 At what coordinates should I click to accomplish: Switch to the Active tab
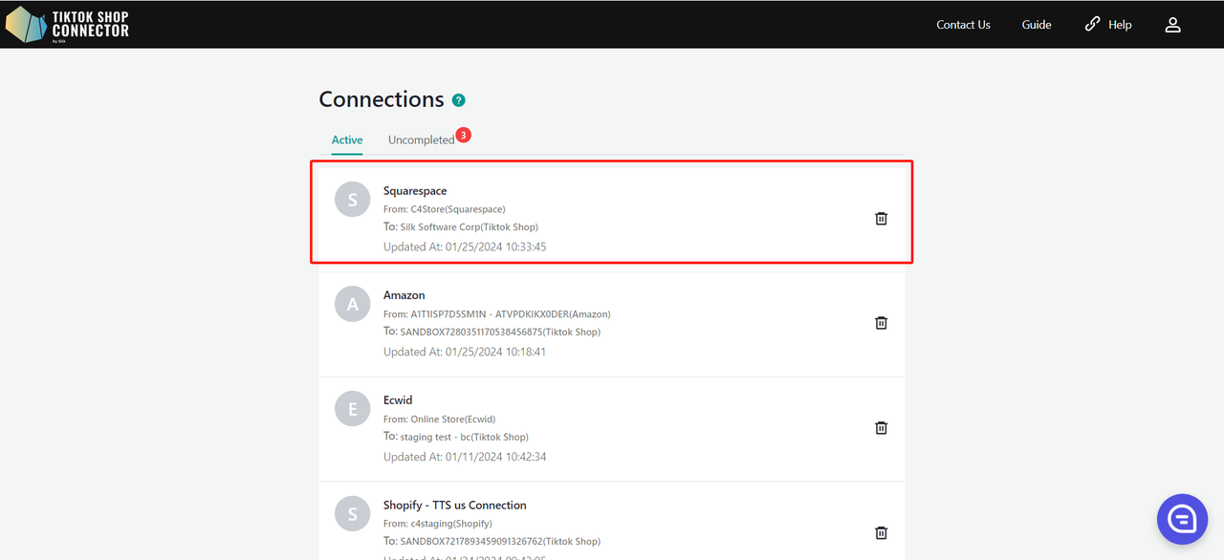(x=347, y=140)
